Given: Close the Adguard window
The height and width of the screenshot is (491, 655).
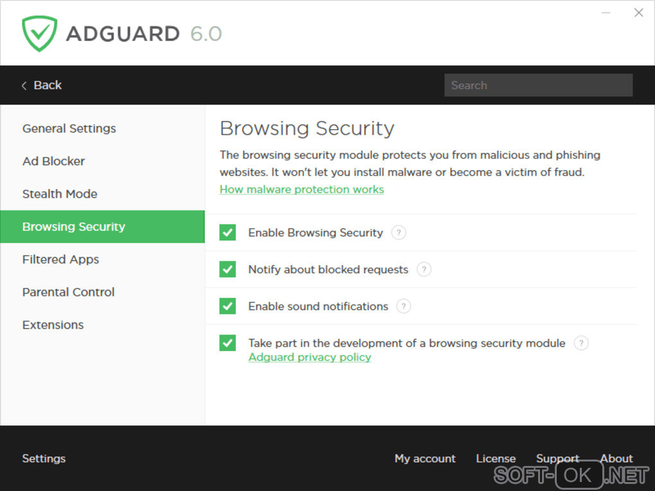Looking at the screenshot, I should [x=638, y=13].
